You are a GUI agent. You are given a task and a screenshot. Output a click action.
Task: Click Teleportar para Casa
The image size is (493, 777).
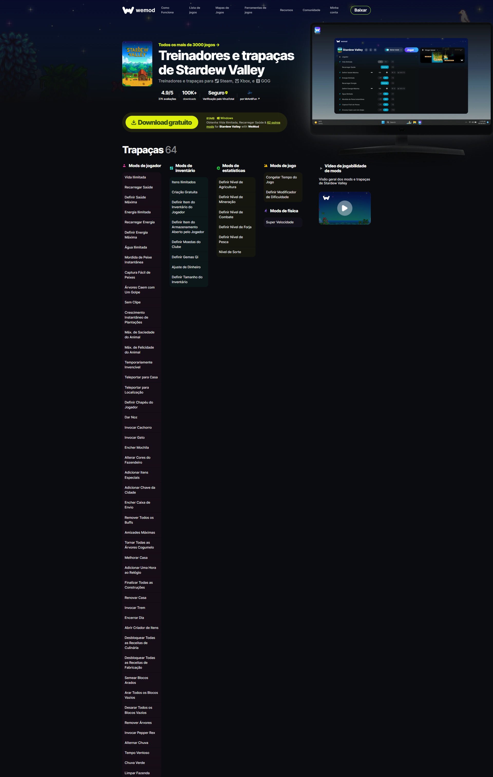142,377
